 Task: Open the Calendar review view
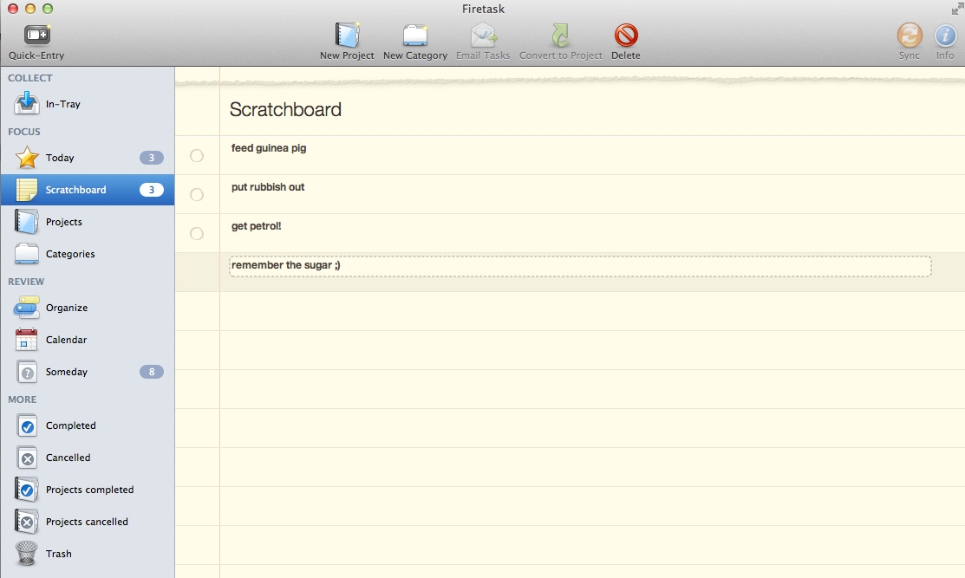click(66, 340)
